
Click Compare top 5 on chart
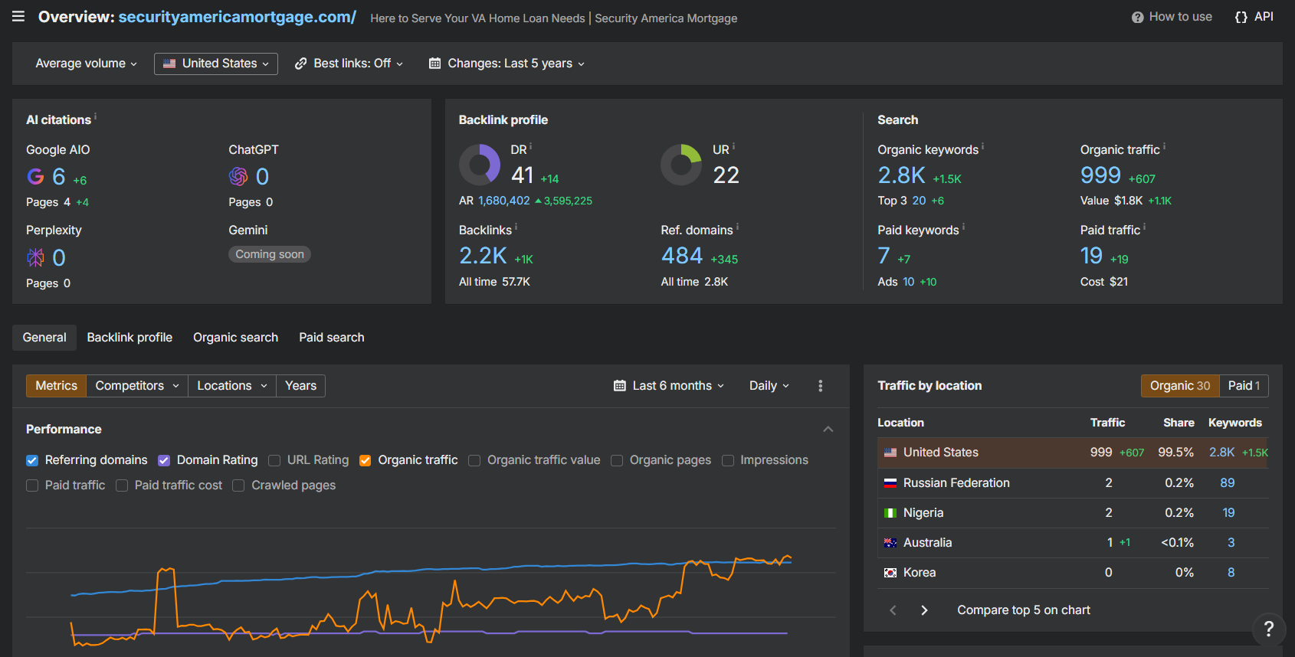tap(1023, 610)
